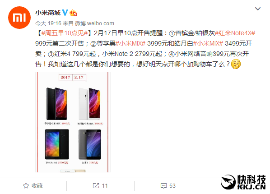Open the second #小米MIX# hashtag after 皓月白
The height and width of the screenshot is (194, 270).
click(208, 43)
